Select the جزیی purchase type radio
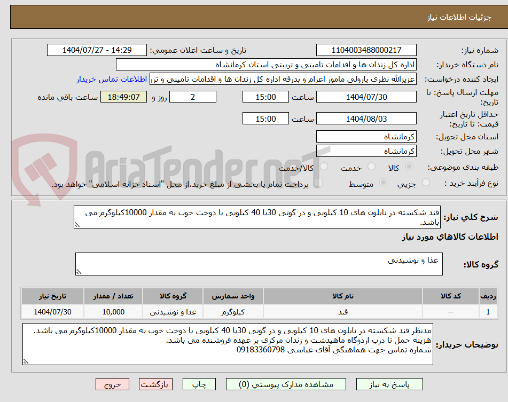508x402 pixels. click(x=426, y=183)
